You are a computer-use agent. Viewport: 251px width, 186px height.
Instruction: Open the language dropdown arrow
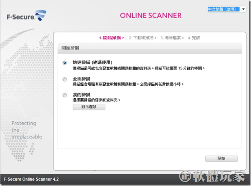[243, 9]
